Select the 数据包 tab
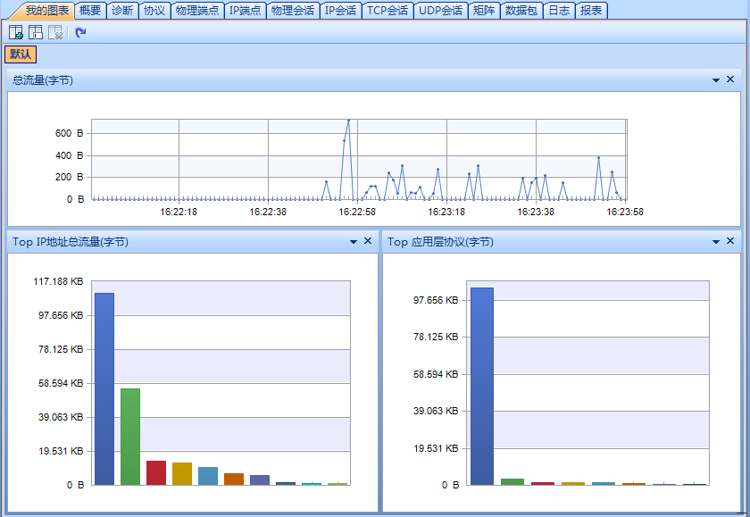 pyautogui.click(x=521, y=11)
